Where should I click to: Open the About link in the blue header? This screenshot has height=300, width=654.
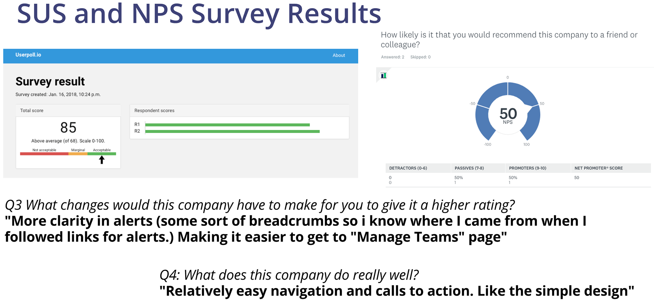tap(339, 55)
